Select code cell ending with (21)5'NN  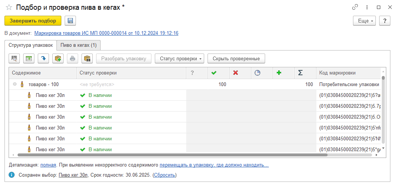[349, 139]
